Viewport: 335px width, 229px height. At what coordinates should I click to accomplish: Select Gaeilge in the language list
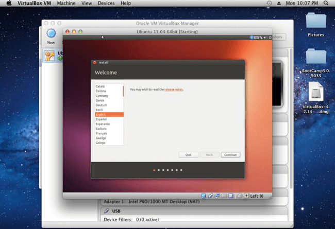pyautogui.click(x=109, y=138)
